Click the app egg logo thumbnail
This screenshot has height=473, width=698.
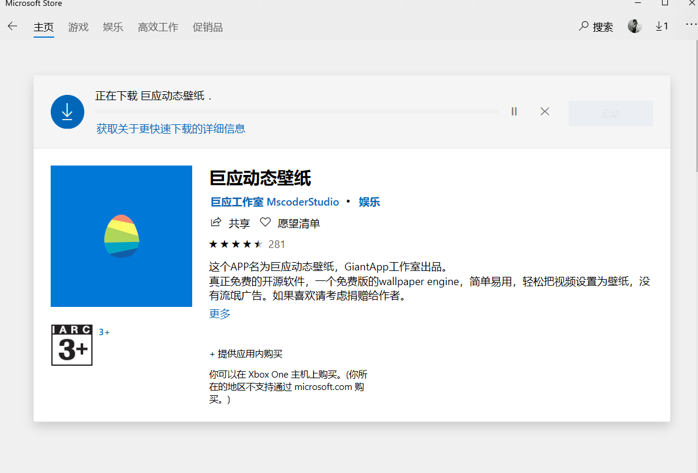(x=121, y=236)
